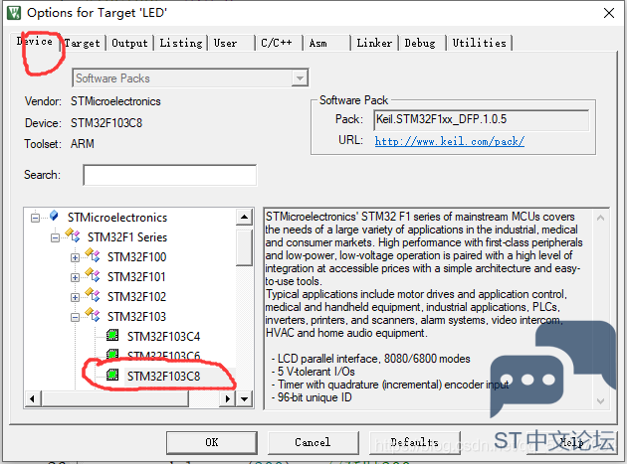This screenshot has height=464, width=627.
Task: Click the STMicroelectronics Vendor value text
Action: [x=115, y=101]
